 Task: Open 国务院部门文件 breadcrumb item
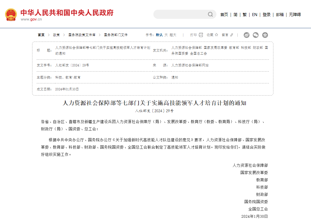[x=115, y=35]
